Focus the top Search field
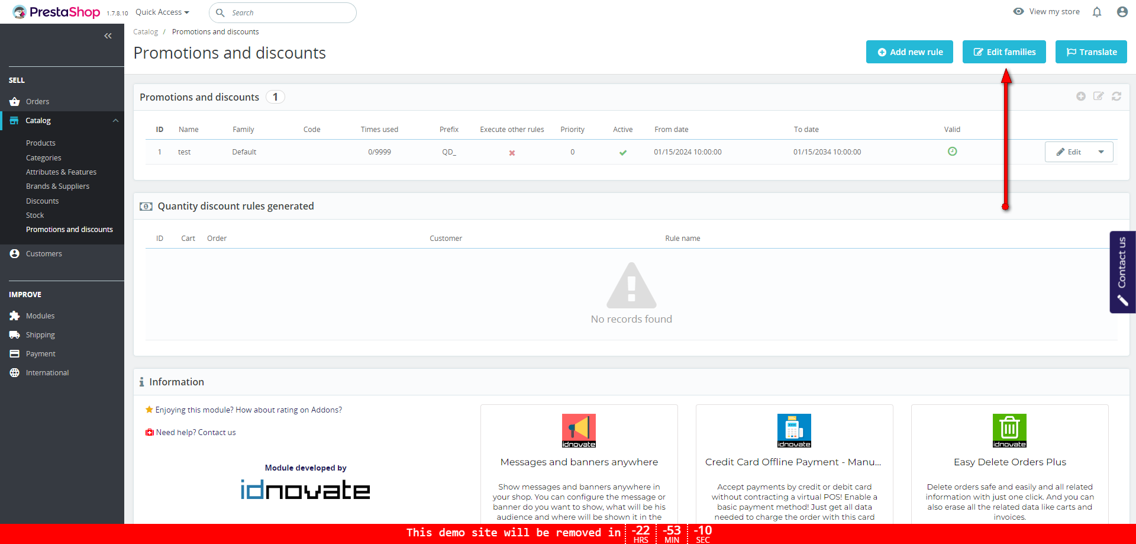 (283, 12)
